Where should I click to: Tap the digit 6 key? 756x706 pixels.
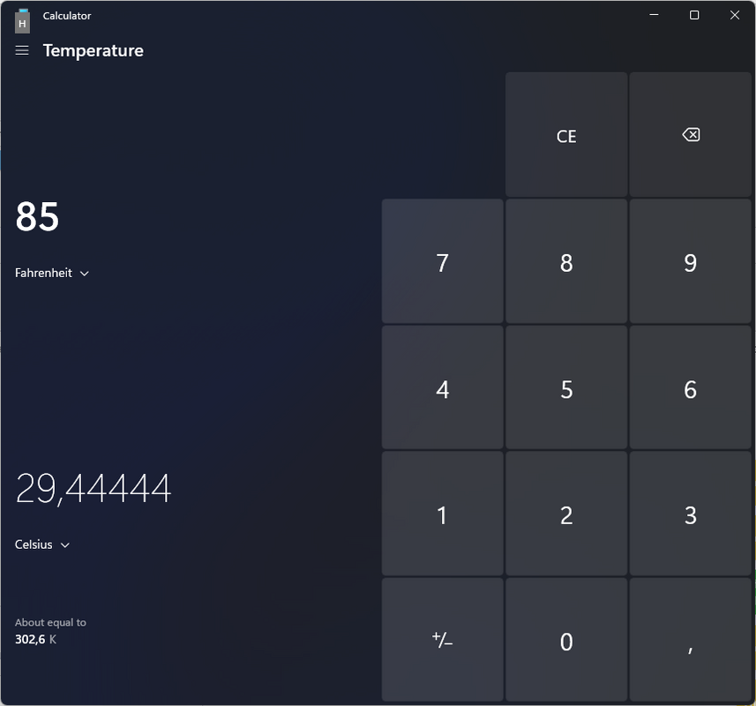click(x=691, y=387)
